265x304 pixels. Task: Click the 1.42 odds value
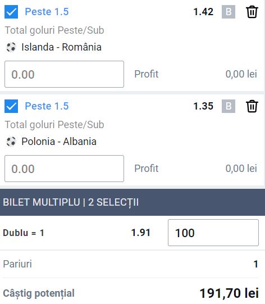[x=203, y=12]
